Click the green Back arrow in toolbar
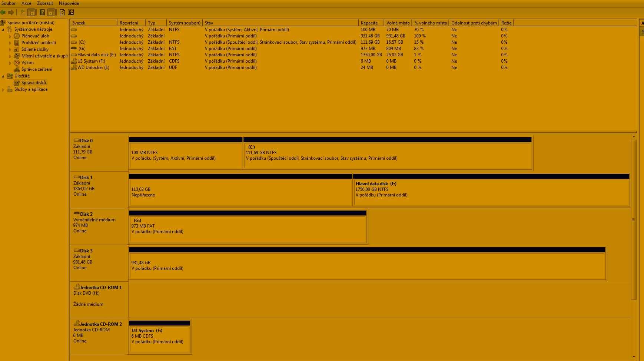Image resolution: width=644 pixels, height=361 pixels. coord(3,12)
